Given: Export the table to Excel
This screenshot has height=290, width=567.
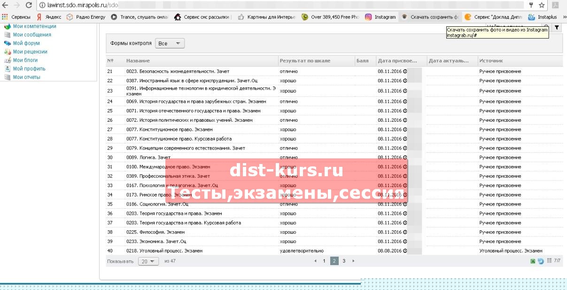Looking at the screenshot, I should click(533, 261).
